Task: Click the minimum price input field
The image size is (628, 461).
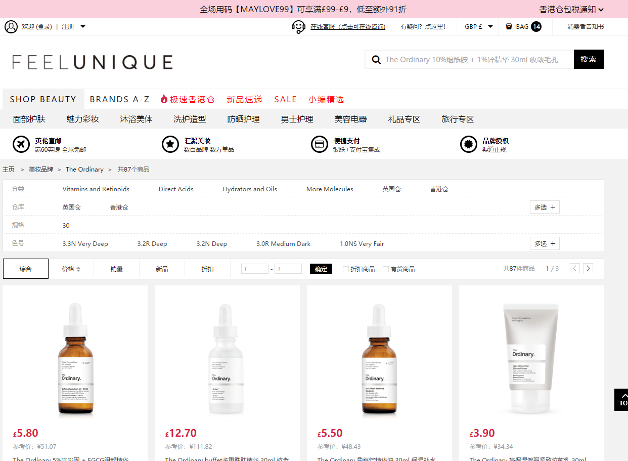Action: [x=255, y=269]
